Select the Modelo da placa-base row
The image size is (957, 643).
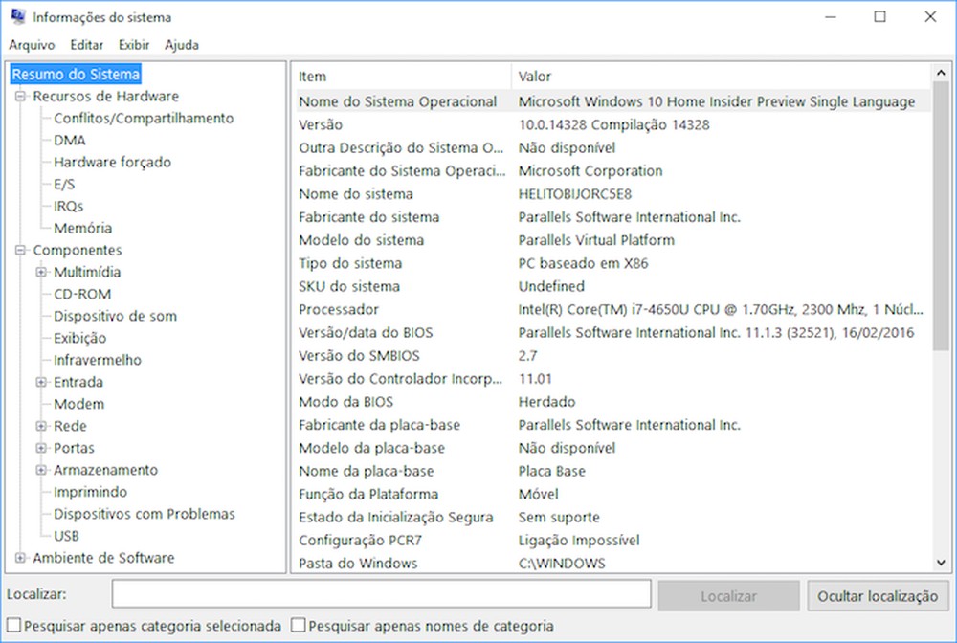(612, 448)
